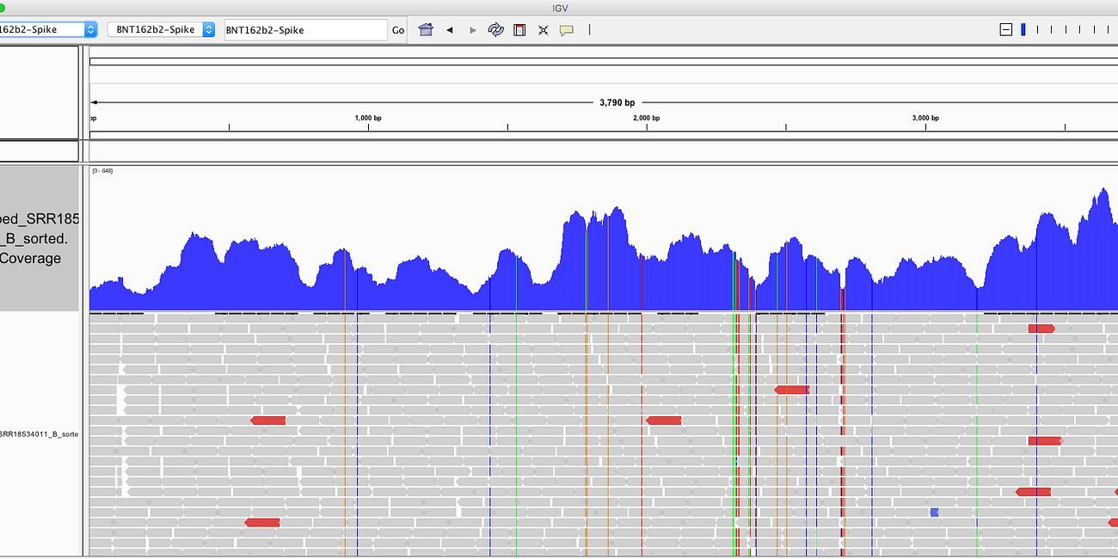Click the locus text field showing BNT162b2-Spike
The width and height of the screenshot is (1118, 559).
coord(304,30)
